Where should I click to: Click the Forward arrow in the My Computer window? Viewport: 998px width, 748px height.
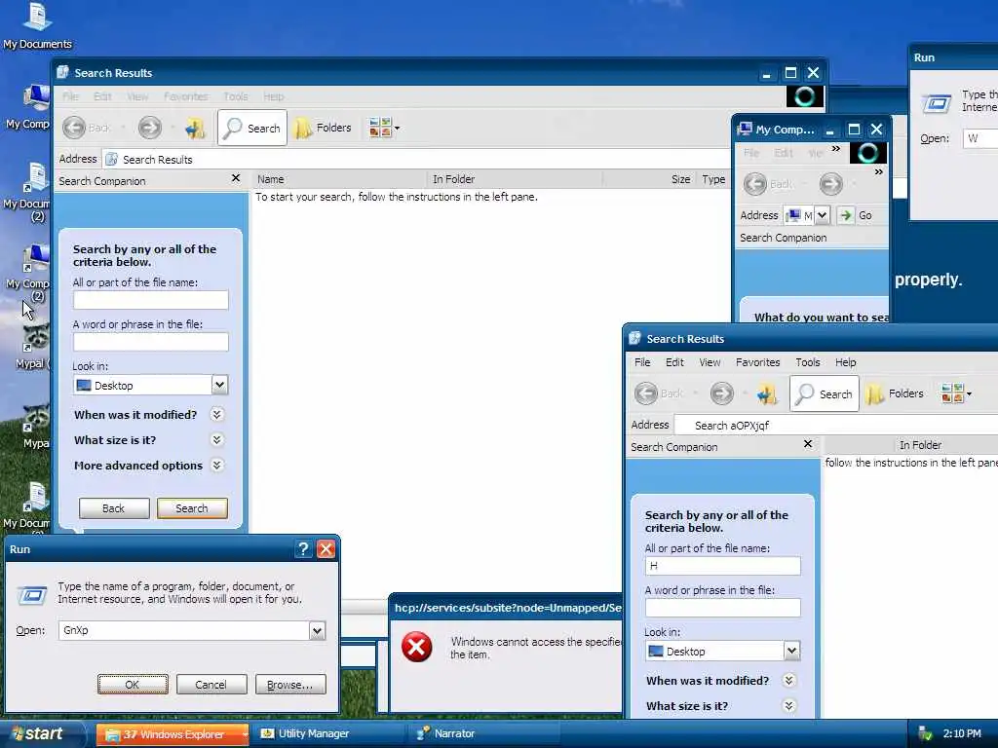click(x=830, y=184)
